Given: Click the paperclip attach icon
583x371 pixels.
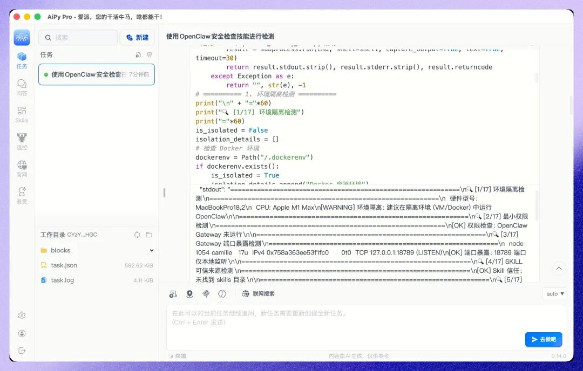Looking at the screenshot, I should [206, 294].
